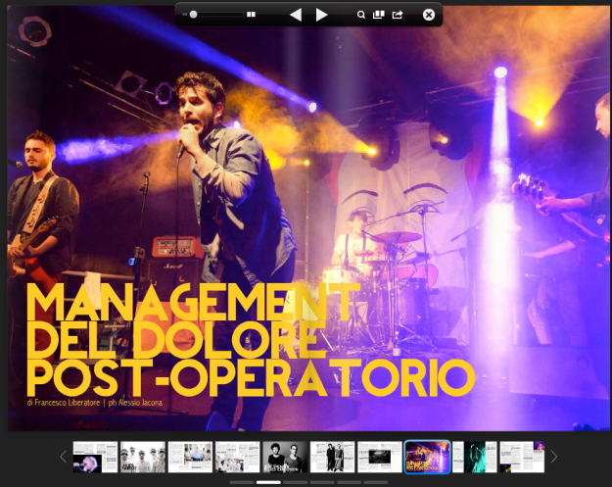Open thumbnail of teal-lit singer
612x487 pixels.
point(475,457)
